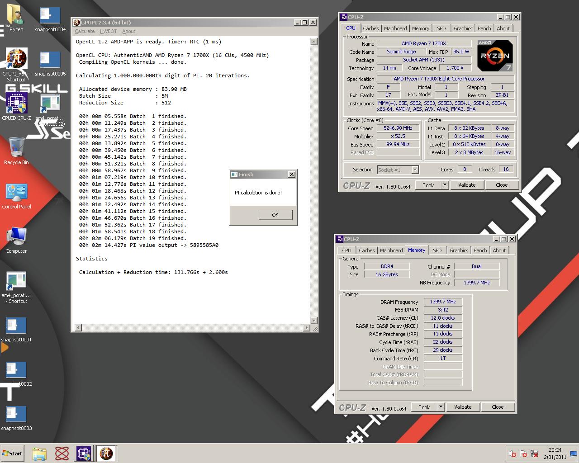
Task: Open the snaphsot0003 desktop file
Action: click(16, 418)
